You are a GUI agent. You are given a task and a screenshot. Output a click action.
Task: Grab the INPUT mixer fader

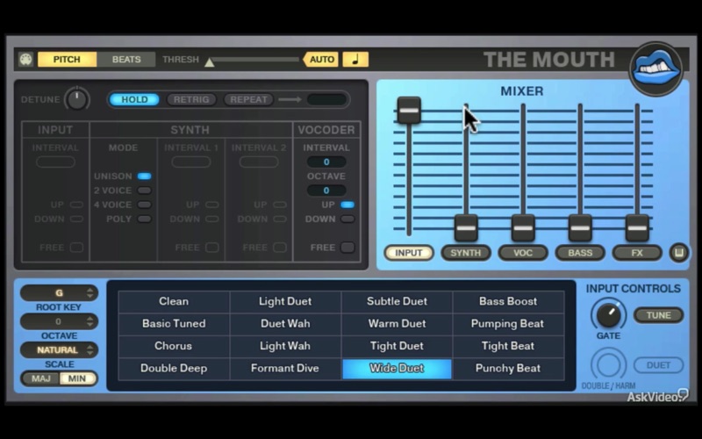click(x=409, y=111)
